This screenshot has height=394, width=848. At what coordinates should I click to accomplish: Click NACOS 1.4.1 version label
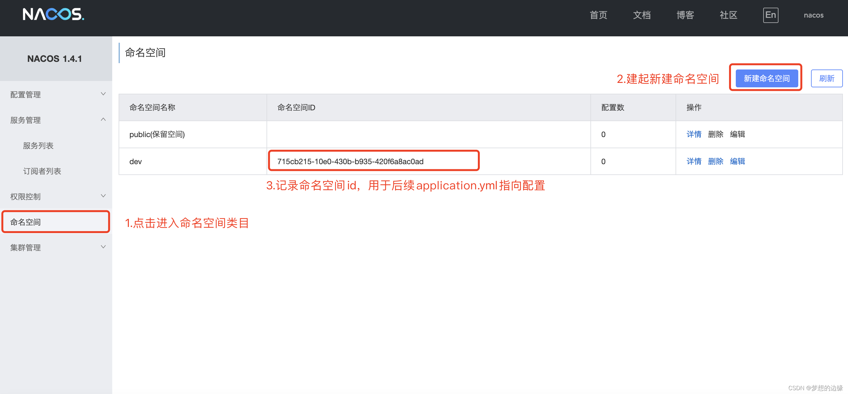[54, 59]
